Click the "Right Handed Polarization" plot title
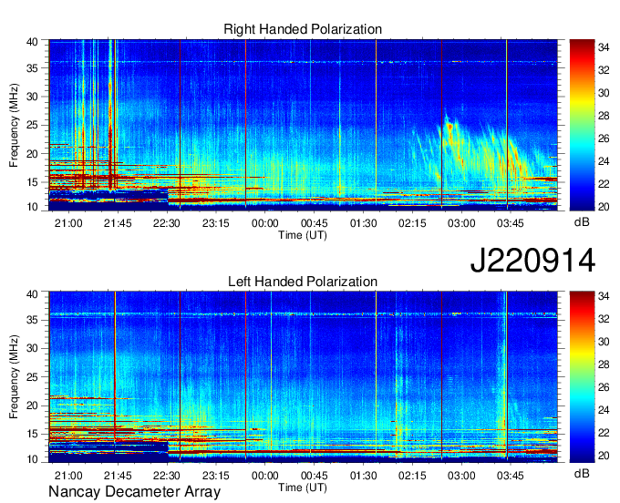620x503 pixels. pos(303,29)
